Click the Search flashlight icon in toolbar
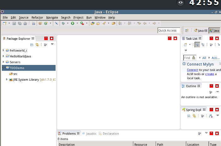This screenshot has width=221, height=146. tap(104, 23)
